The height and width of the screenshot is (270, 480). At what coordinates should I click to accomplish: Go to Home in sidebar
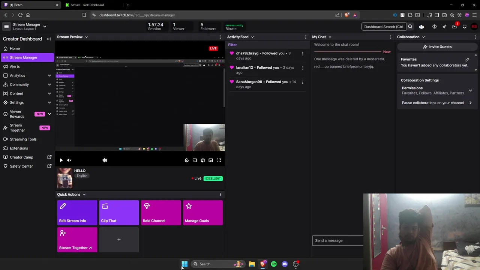click(27, 48)
